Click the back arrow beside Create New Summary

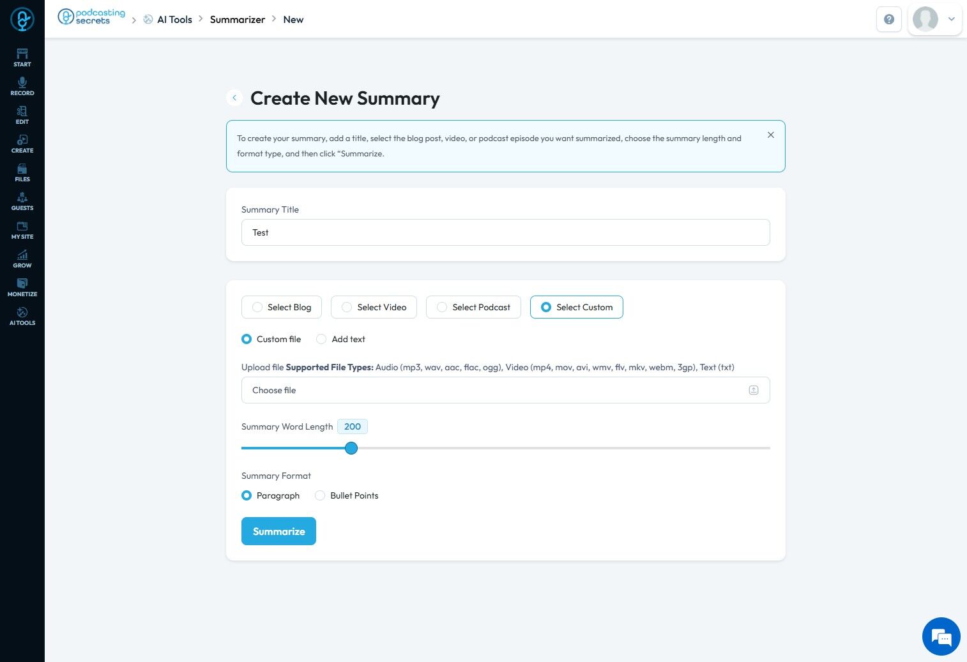pyautogui.click(x=234, y=98)
